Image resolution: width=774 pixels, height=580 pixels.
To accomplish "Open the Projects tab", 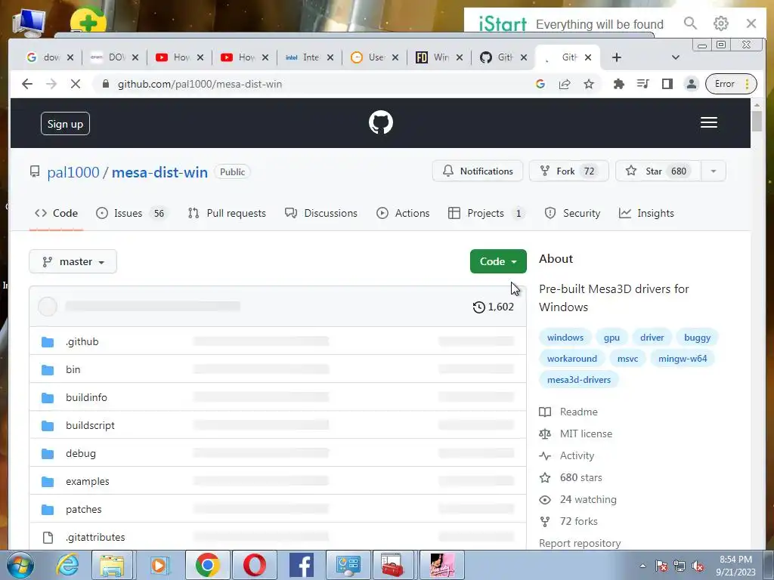I will (486, 213).
